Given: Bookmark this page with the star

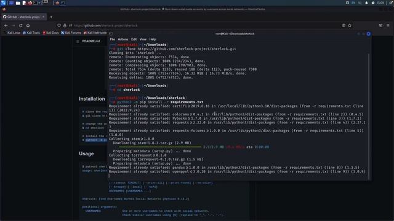Looking at the screenshot, I should click(350, 25).
